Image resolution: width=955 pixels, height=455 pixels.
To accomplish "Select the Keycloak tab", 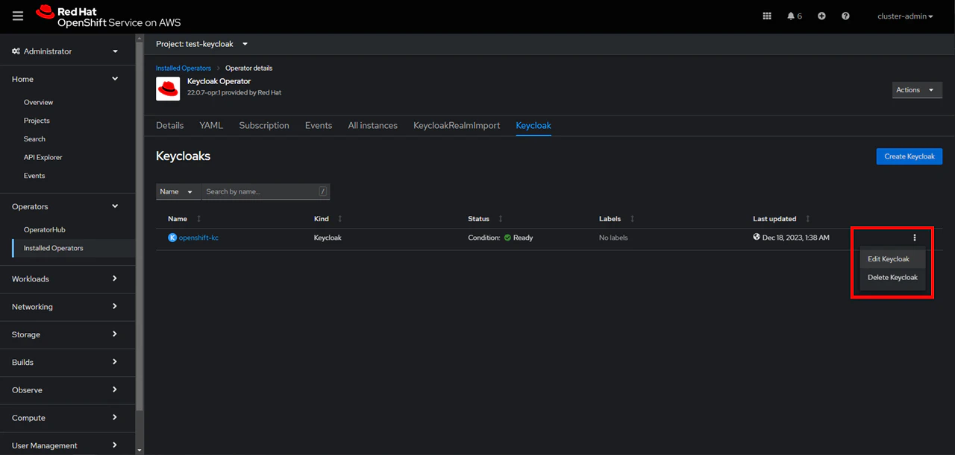I will (533, 125).
